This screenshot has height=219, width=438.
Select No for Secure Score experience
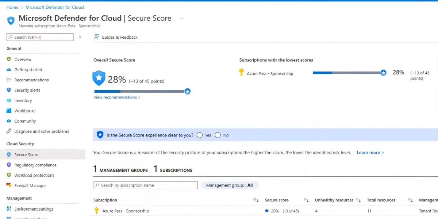pos(218,135)
